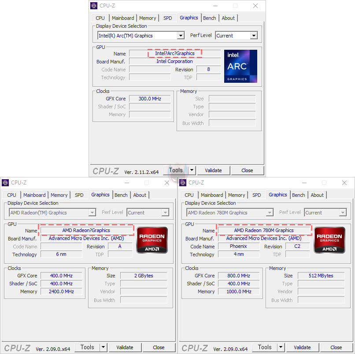Open About tab in AMD Radeon(TM) window
This screenshot has height=354, width=355.
(140, 195)
